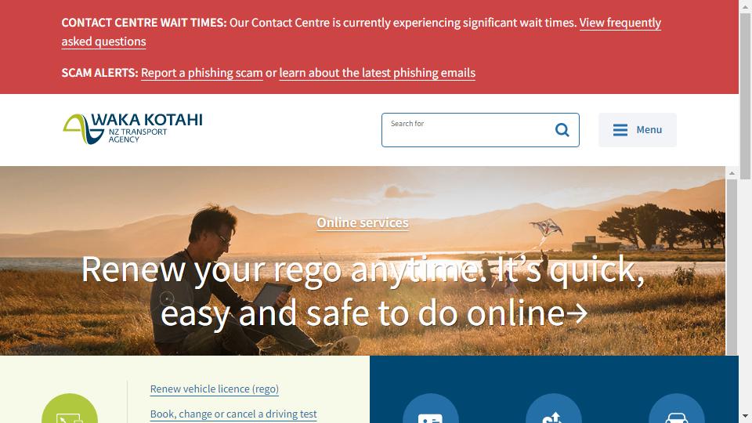The height and width of the screenshot is (423, 752).
Task: Open 'learn about the latest phishing emails'
Action: (378, 73)
